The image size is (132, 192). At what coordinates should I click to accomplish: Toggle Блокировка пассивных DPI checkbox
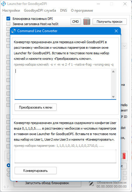click(8, 19)
